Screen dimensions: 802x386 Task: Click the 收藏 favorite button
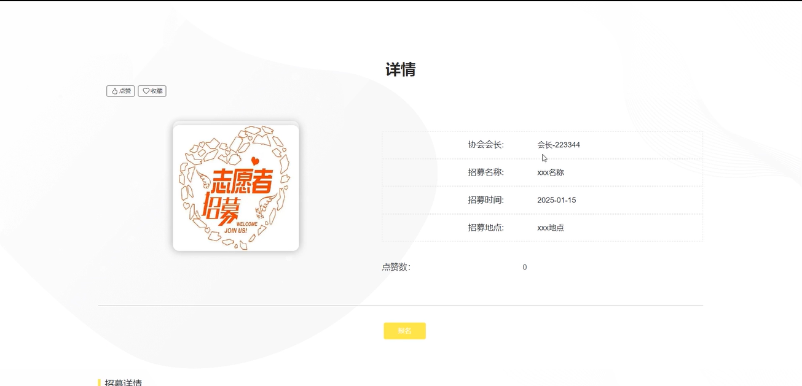click(x=152, y=91)
